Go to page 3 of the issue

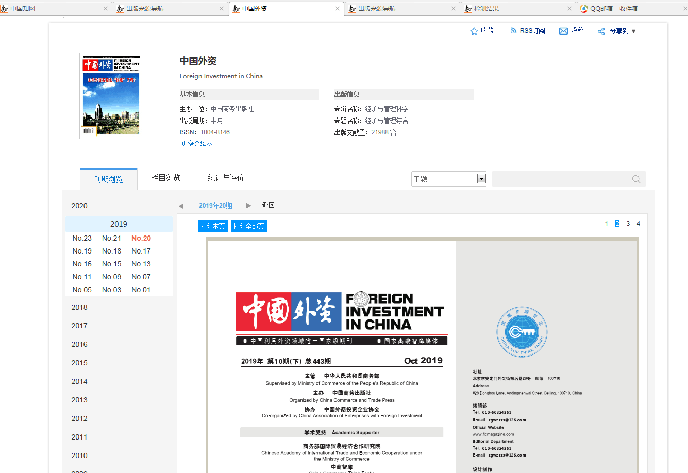(x=628, y=224)
